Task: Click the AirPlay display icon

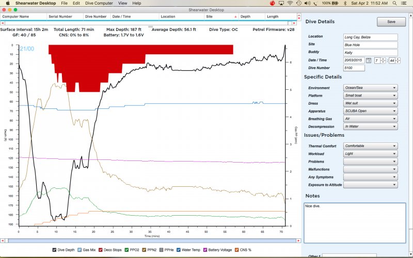Action: pyautogui.click(x=281, y=3)
